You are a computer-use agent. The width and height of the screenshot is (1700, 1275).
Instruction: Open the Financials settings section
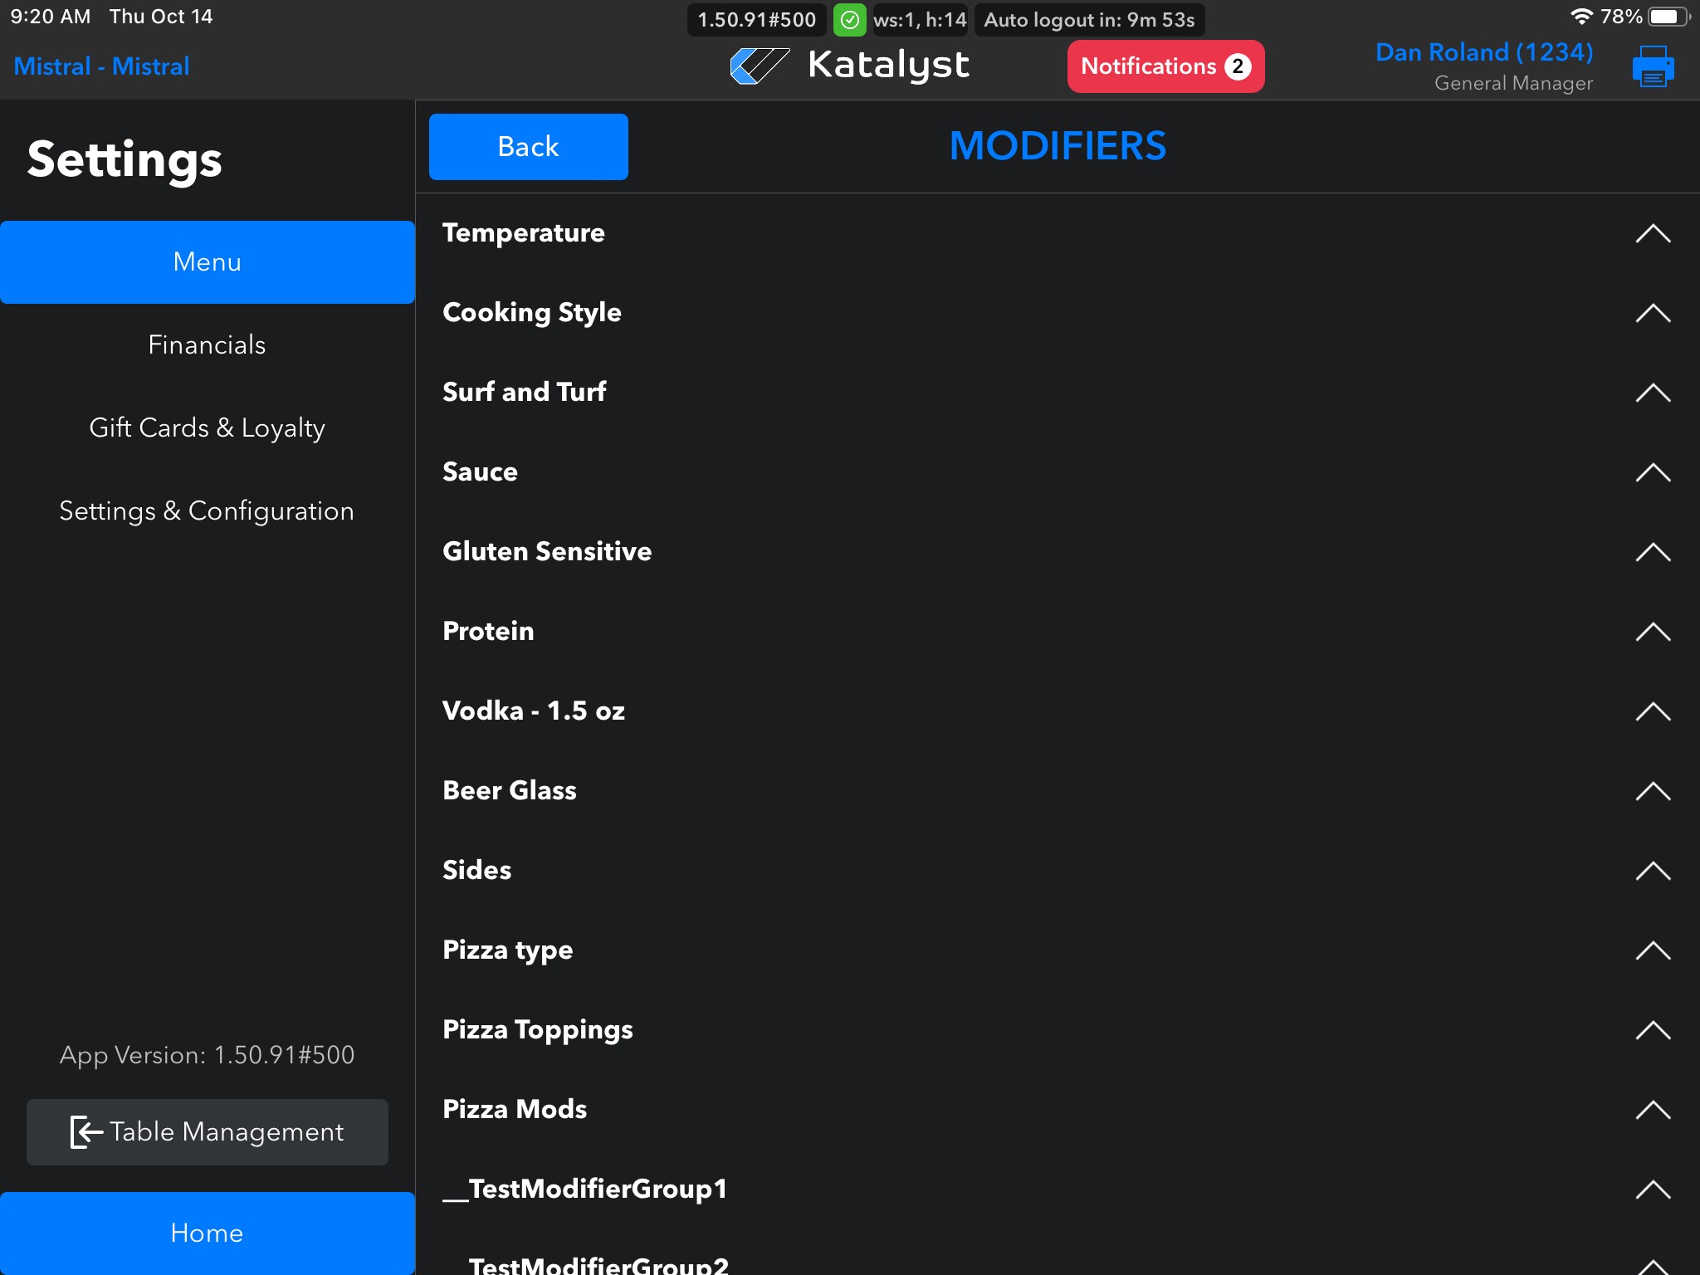[207, 344]
